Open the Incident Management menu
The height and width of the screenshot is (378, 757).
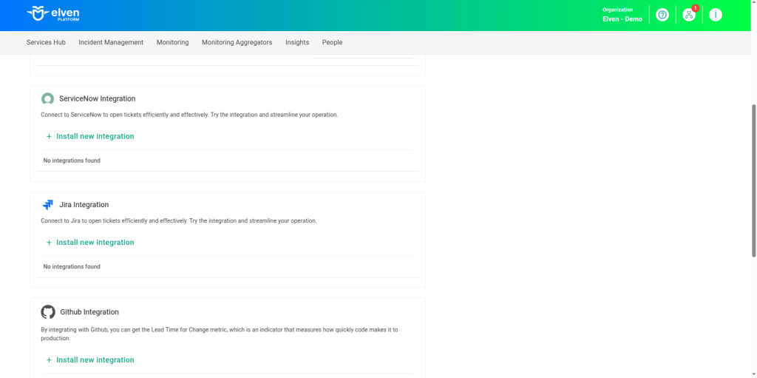pos(111,42)
